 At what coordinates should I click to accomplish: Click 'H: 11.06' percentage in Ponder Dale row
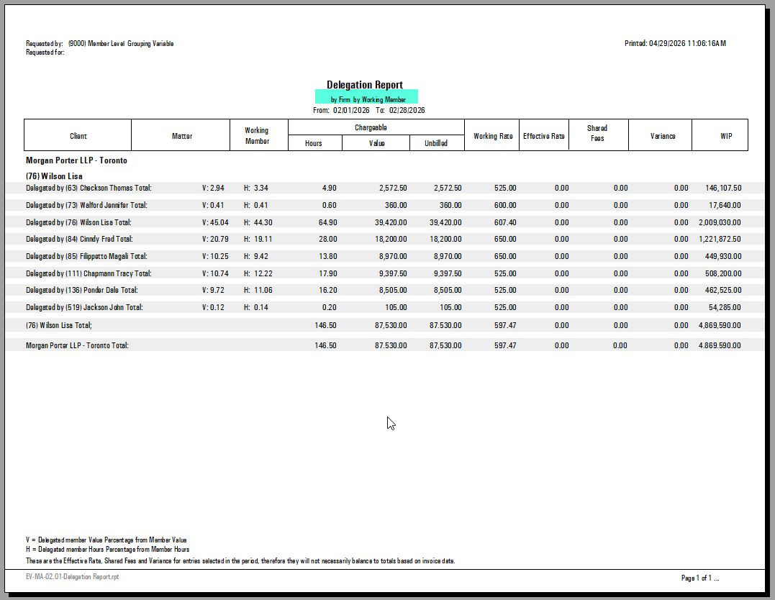coord(258,290)
